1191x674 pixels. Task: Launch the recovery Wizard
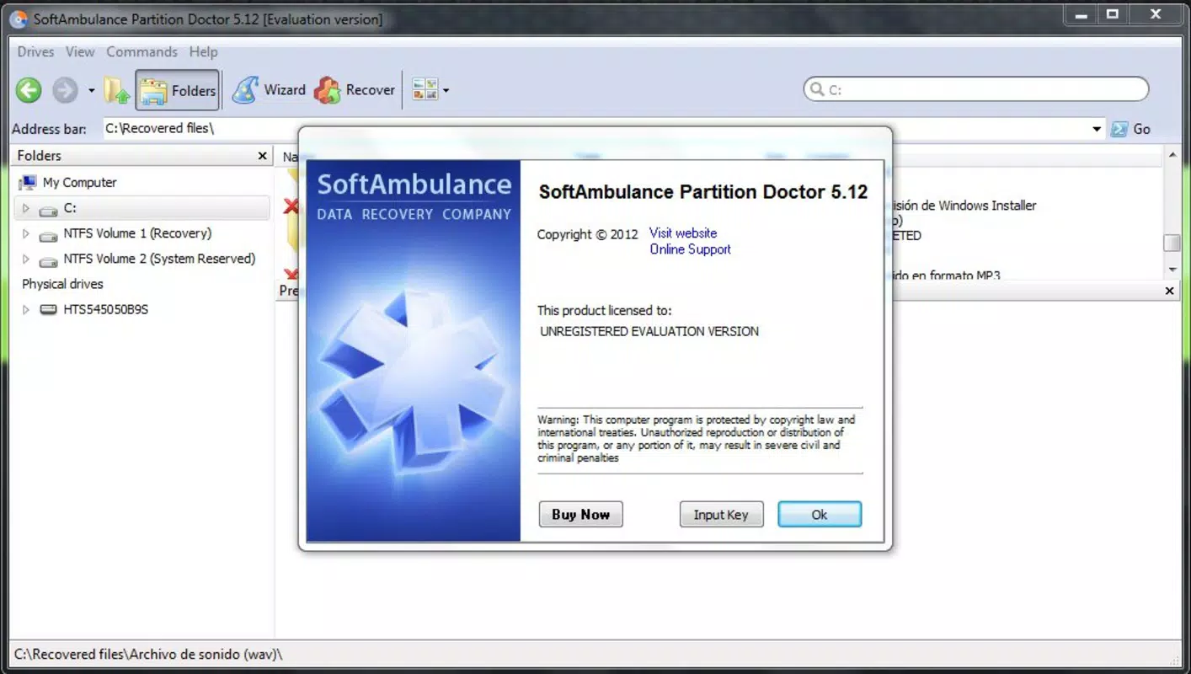coord(269,90)
